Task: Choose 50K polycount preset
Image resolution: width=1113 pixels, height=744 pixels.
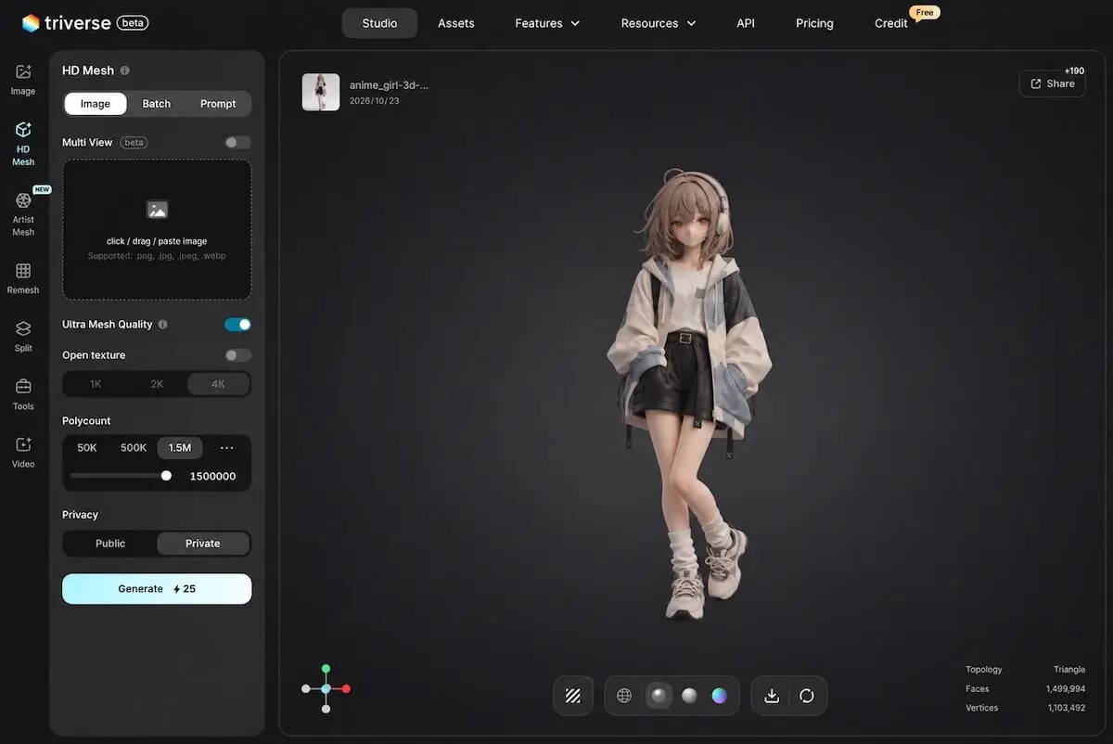Action: pos(87,448)
